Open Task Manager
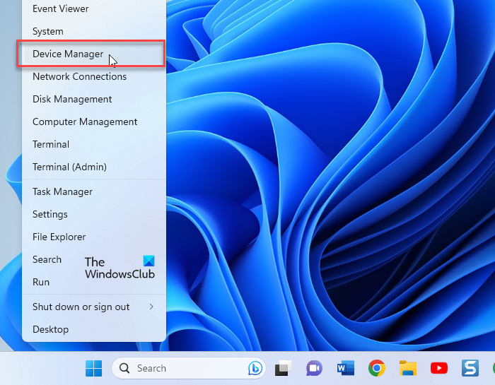The image size is (495, 385). (94, 191)
